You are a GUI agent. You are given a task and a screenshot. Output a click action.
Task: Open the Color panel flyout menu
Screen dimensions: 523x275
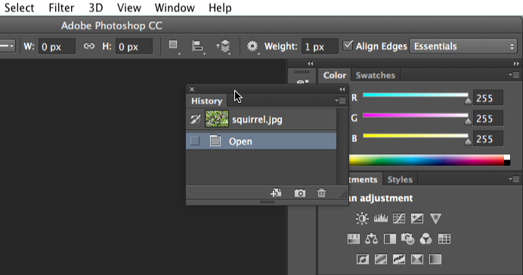point(514,75)
